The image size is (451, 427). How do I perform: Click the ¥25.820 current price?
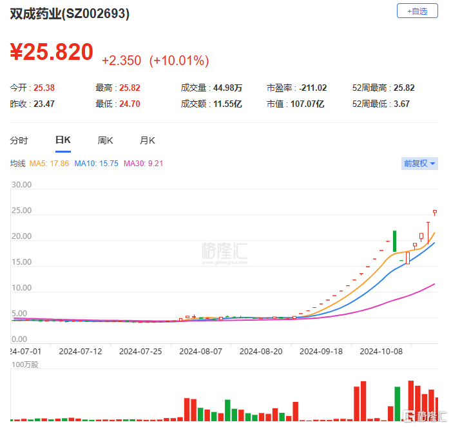(52, 53)
